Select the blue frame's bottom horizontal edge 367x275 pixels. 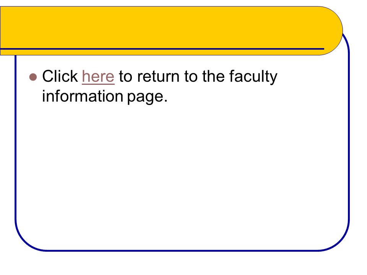coord(183,251)
